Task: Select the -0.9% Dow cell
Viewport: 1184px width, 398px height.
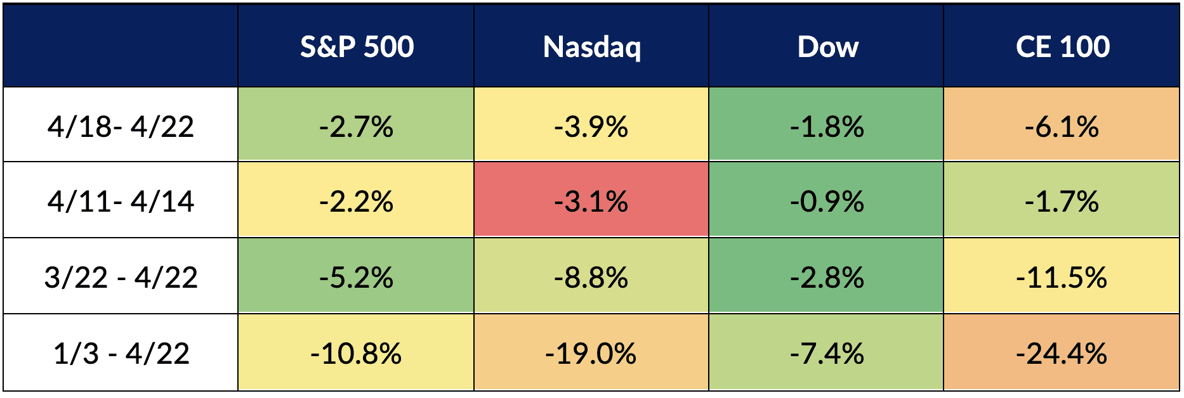Action: 827,202
